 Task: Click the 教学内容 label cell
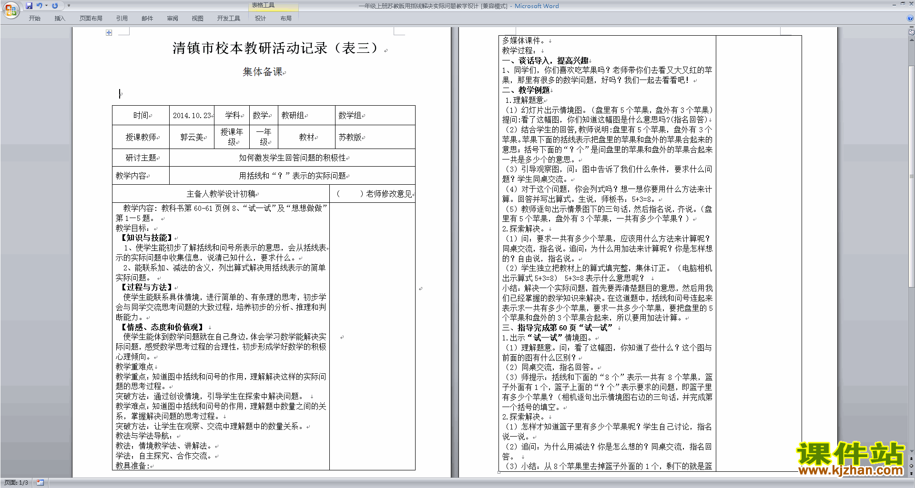141,176
